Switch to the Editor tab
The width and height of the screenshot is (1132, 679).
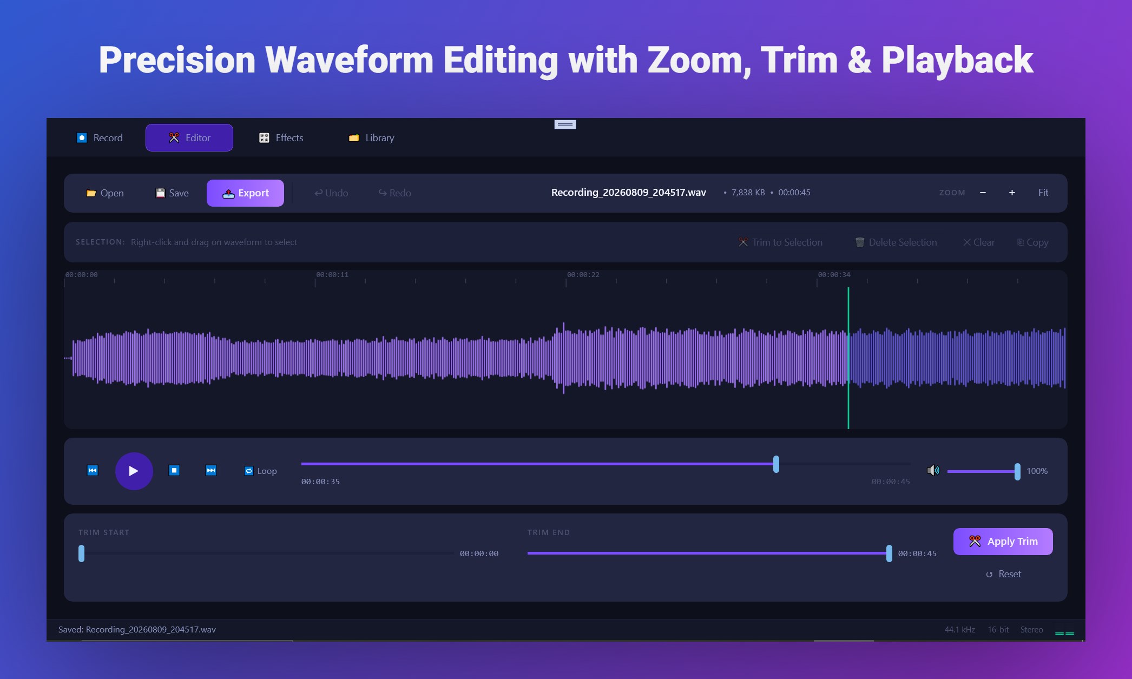[189, 138]
